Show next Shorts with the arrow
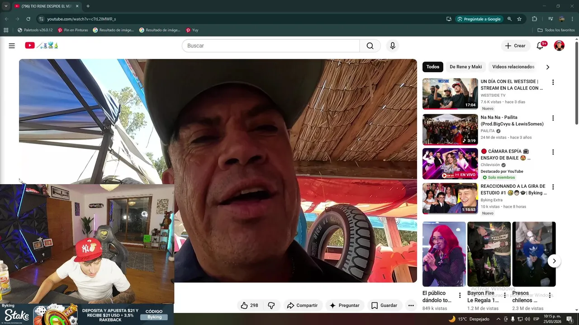The image size is (579, 325). click(x=554, y=261)
